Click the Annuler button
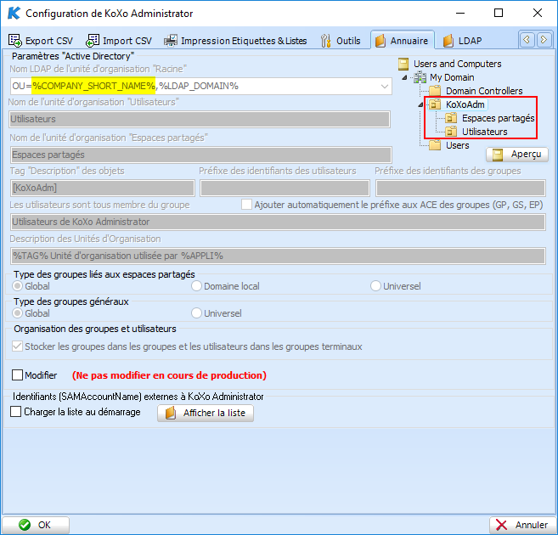The image size is (558, 535). (x=522, y=525)
